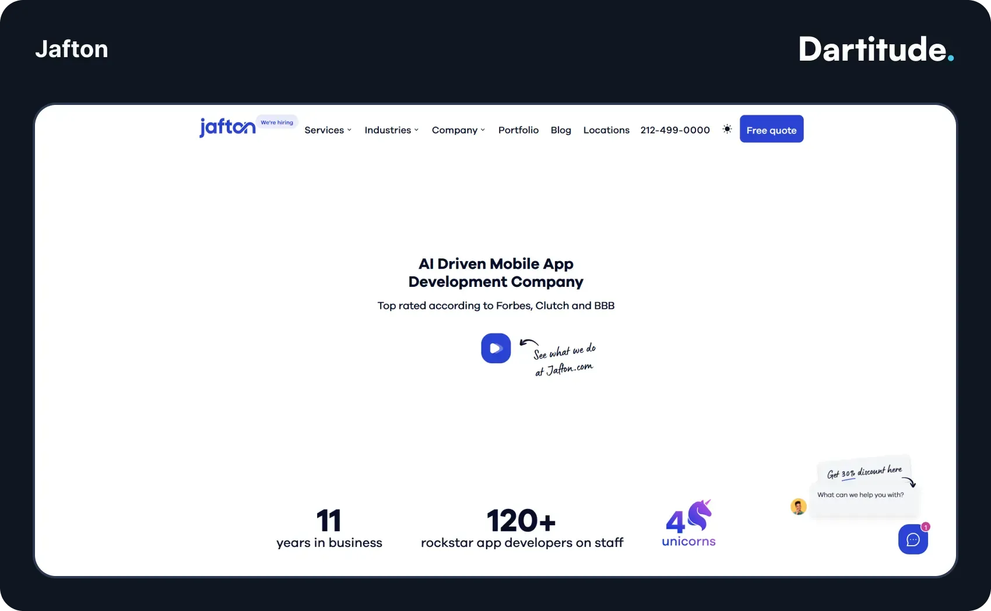Viewport: 991px width, 611px height.
Task: Go to the Blog page
Action: [x=561, y=130]
